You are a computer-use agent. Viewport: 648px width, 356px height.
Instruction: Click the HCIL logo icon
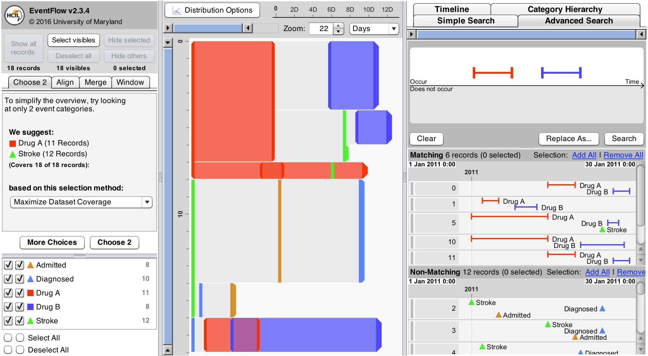15,15
